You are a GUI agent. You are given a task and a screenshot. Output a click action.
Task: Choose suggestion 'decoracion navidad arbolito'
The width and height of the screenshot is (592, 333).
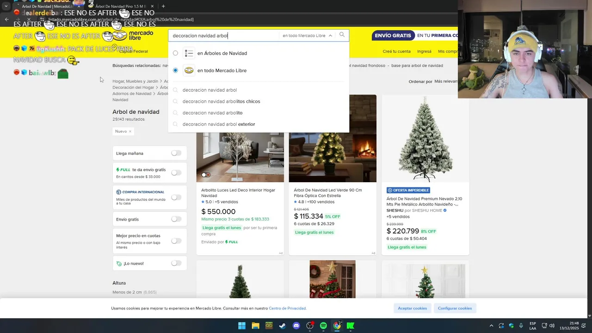(212, 113)
